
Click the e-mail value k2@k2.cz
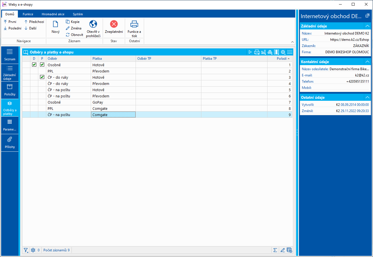[x=362, y=75]
